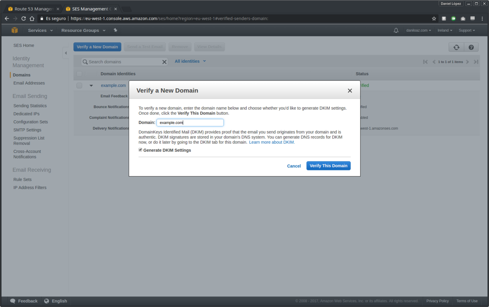Click the Verify This Domain button
This screenshot has height=307, width=489.
pos(328,166)
